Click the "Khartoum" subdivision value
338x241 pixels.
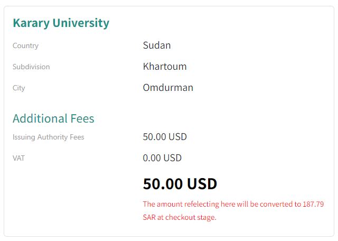click(x=165, y=67)
